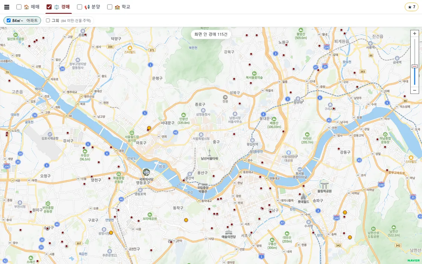Click the 은평구 district label
This screenshot has width=422, height=264.
pos(157,78)
